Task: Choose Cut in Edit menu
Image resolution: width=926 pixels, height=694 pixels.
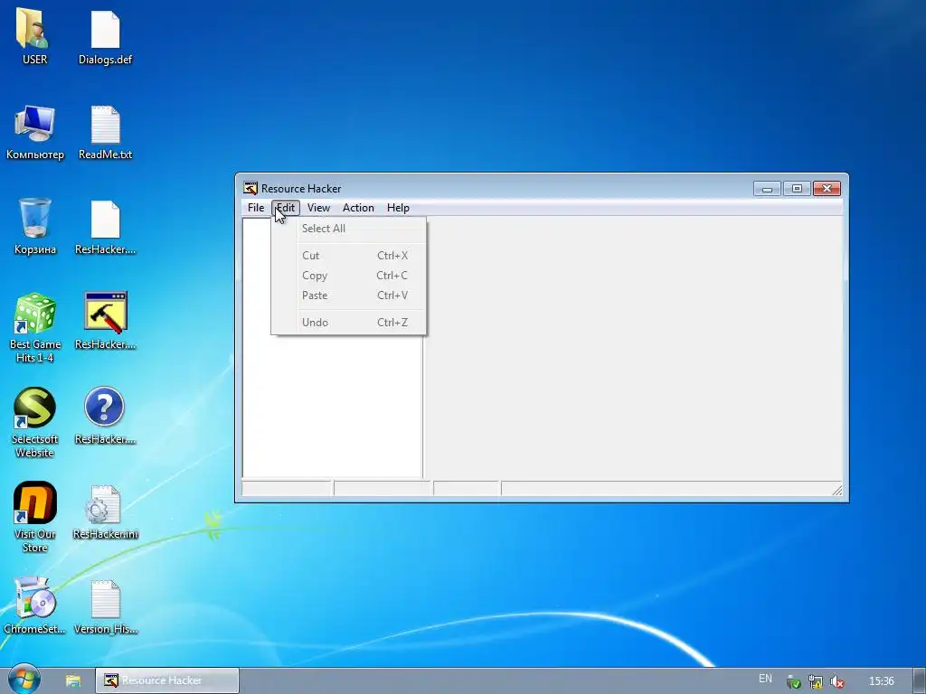Action: [349, 256]
